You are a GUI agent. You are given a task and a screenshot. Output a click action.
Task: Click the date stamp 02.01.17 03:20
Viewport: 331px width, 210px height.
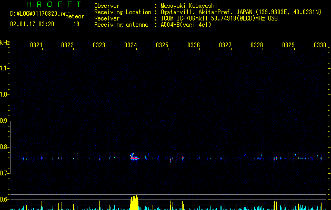coord(32,24)
